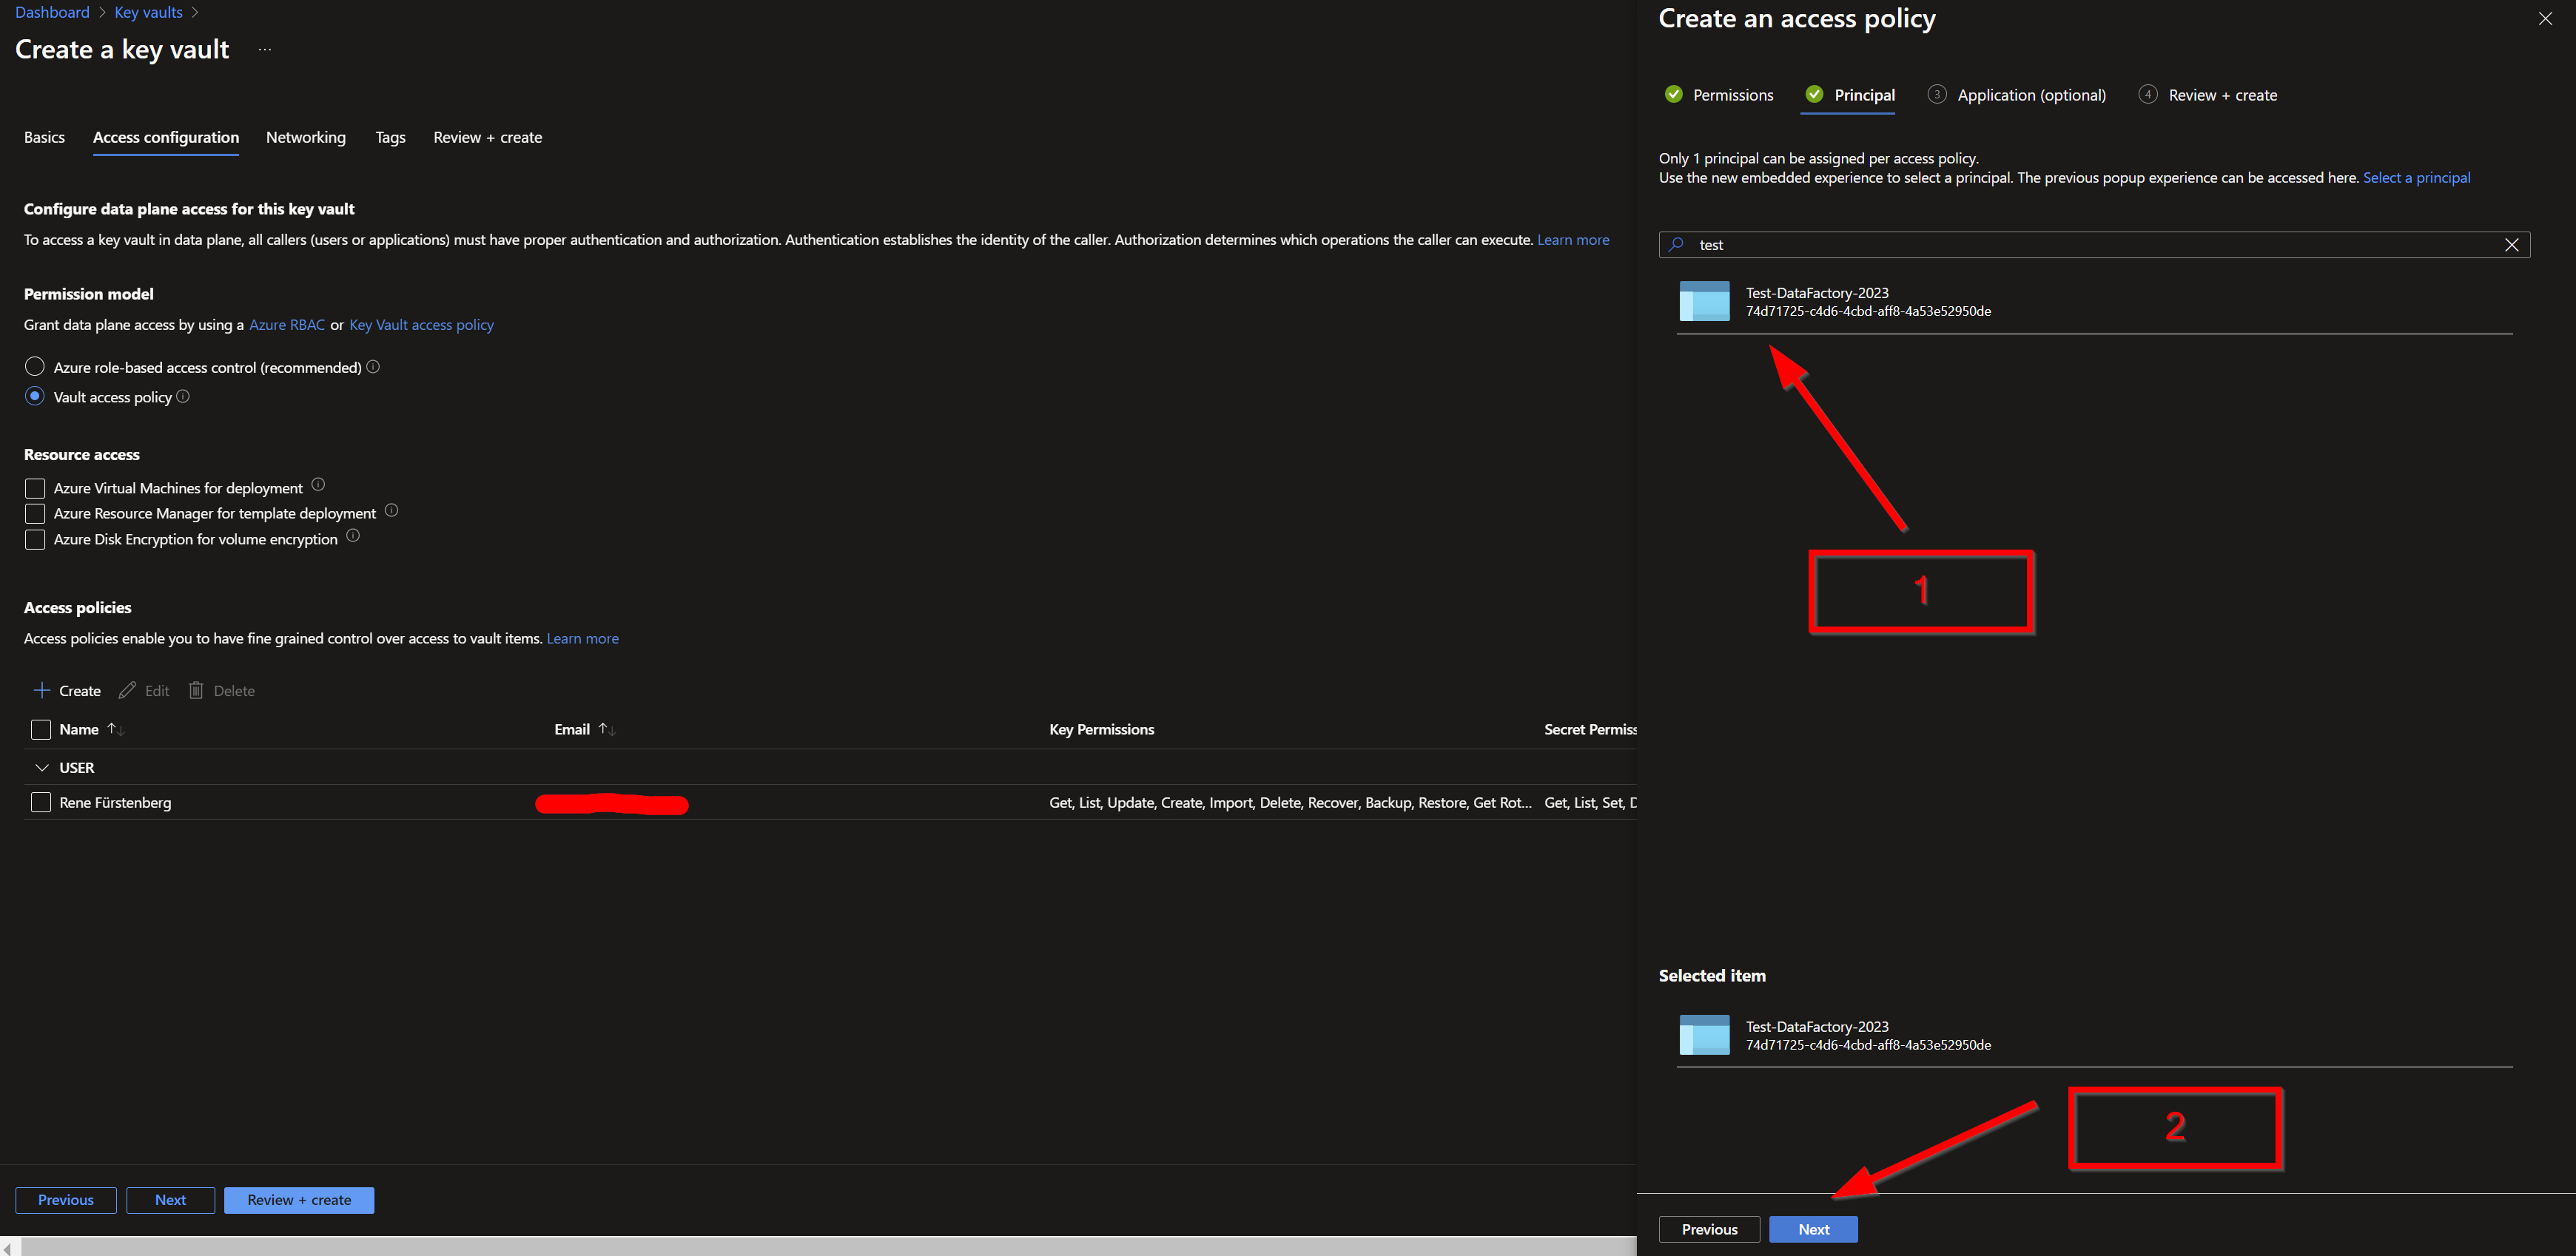The width and height of the screenshot is (2576, 1256).
Task: Click the magnifier icon in the principal search box
Action: (1677, 245)
